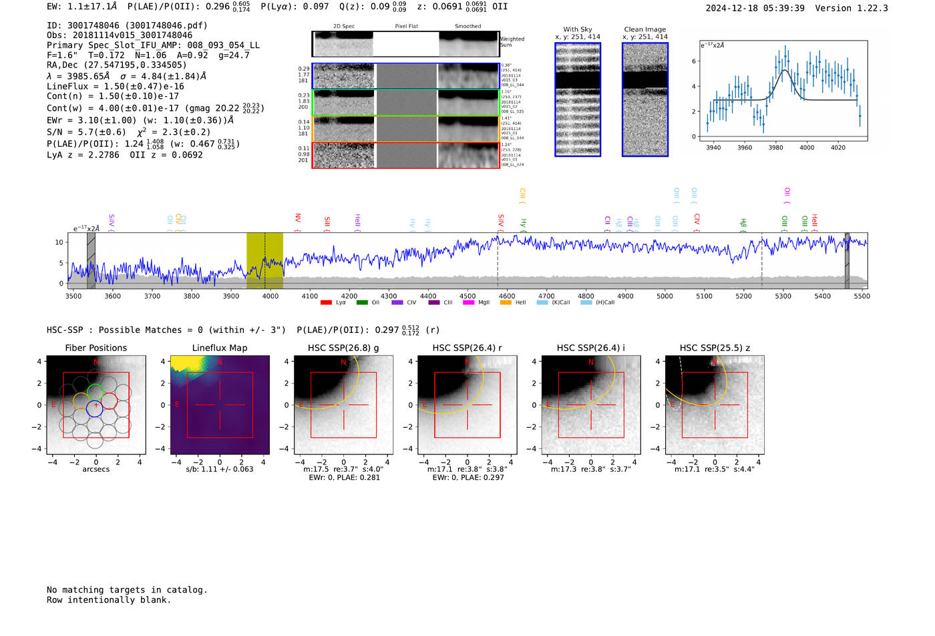Click the green fiber circle
Screen dimensions: 935x636
[96, 392]
